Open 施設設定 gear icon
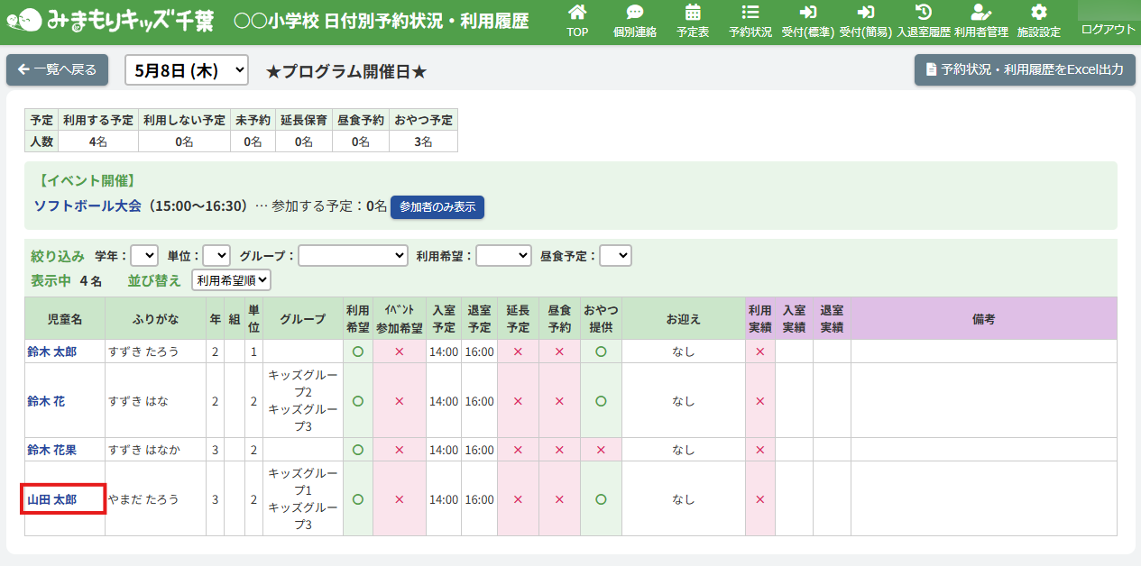This screenshot has height=566, width=1141. point(1038,13)
